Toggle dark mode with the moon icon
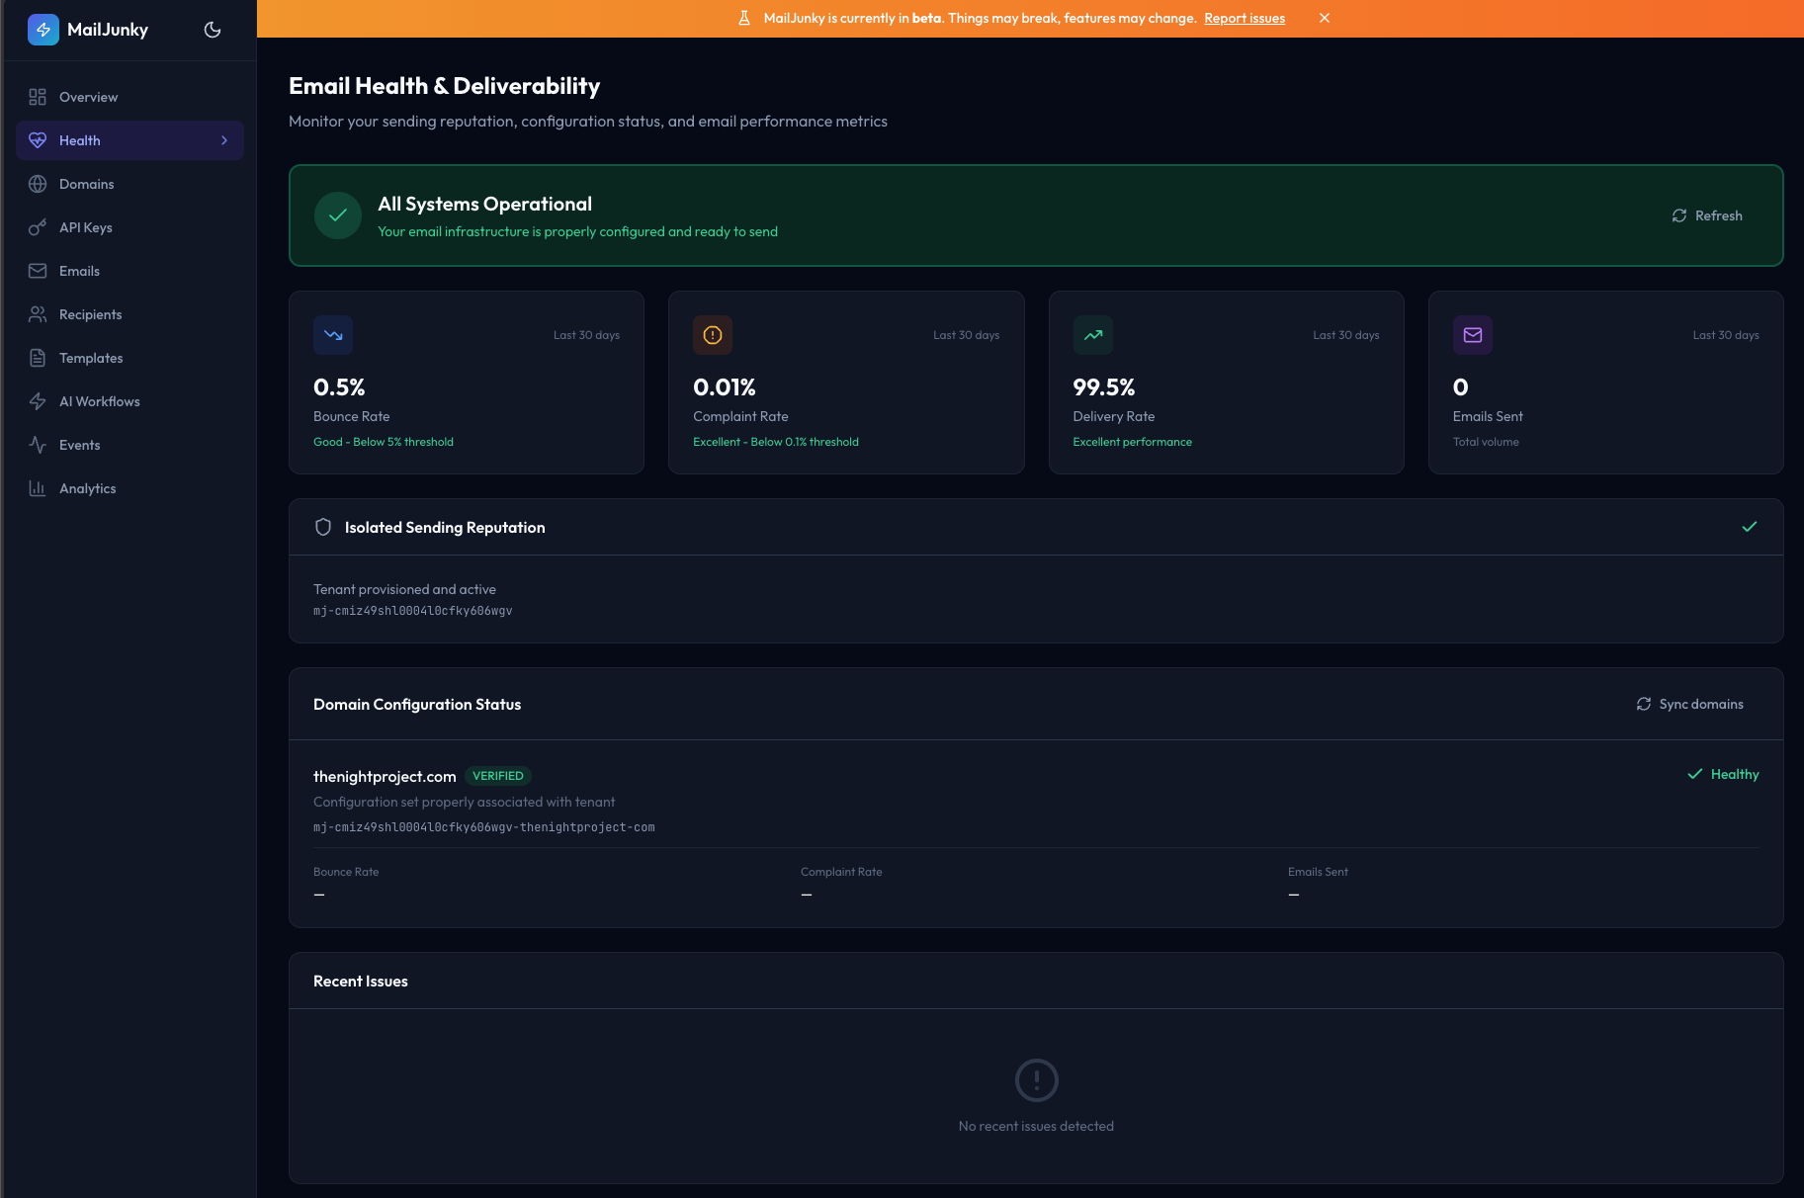 [213, 30]
